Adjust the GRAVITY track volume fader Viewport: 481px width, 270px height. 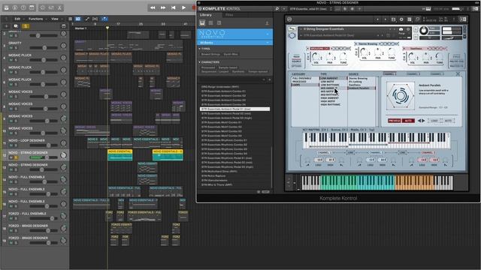click(x=44, y=48)
